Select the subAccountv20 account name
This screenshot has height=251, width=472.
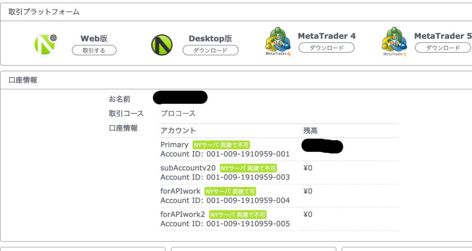(188, 168)
